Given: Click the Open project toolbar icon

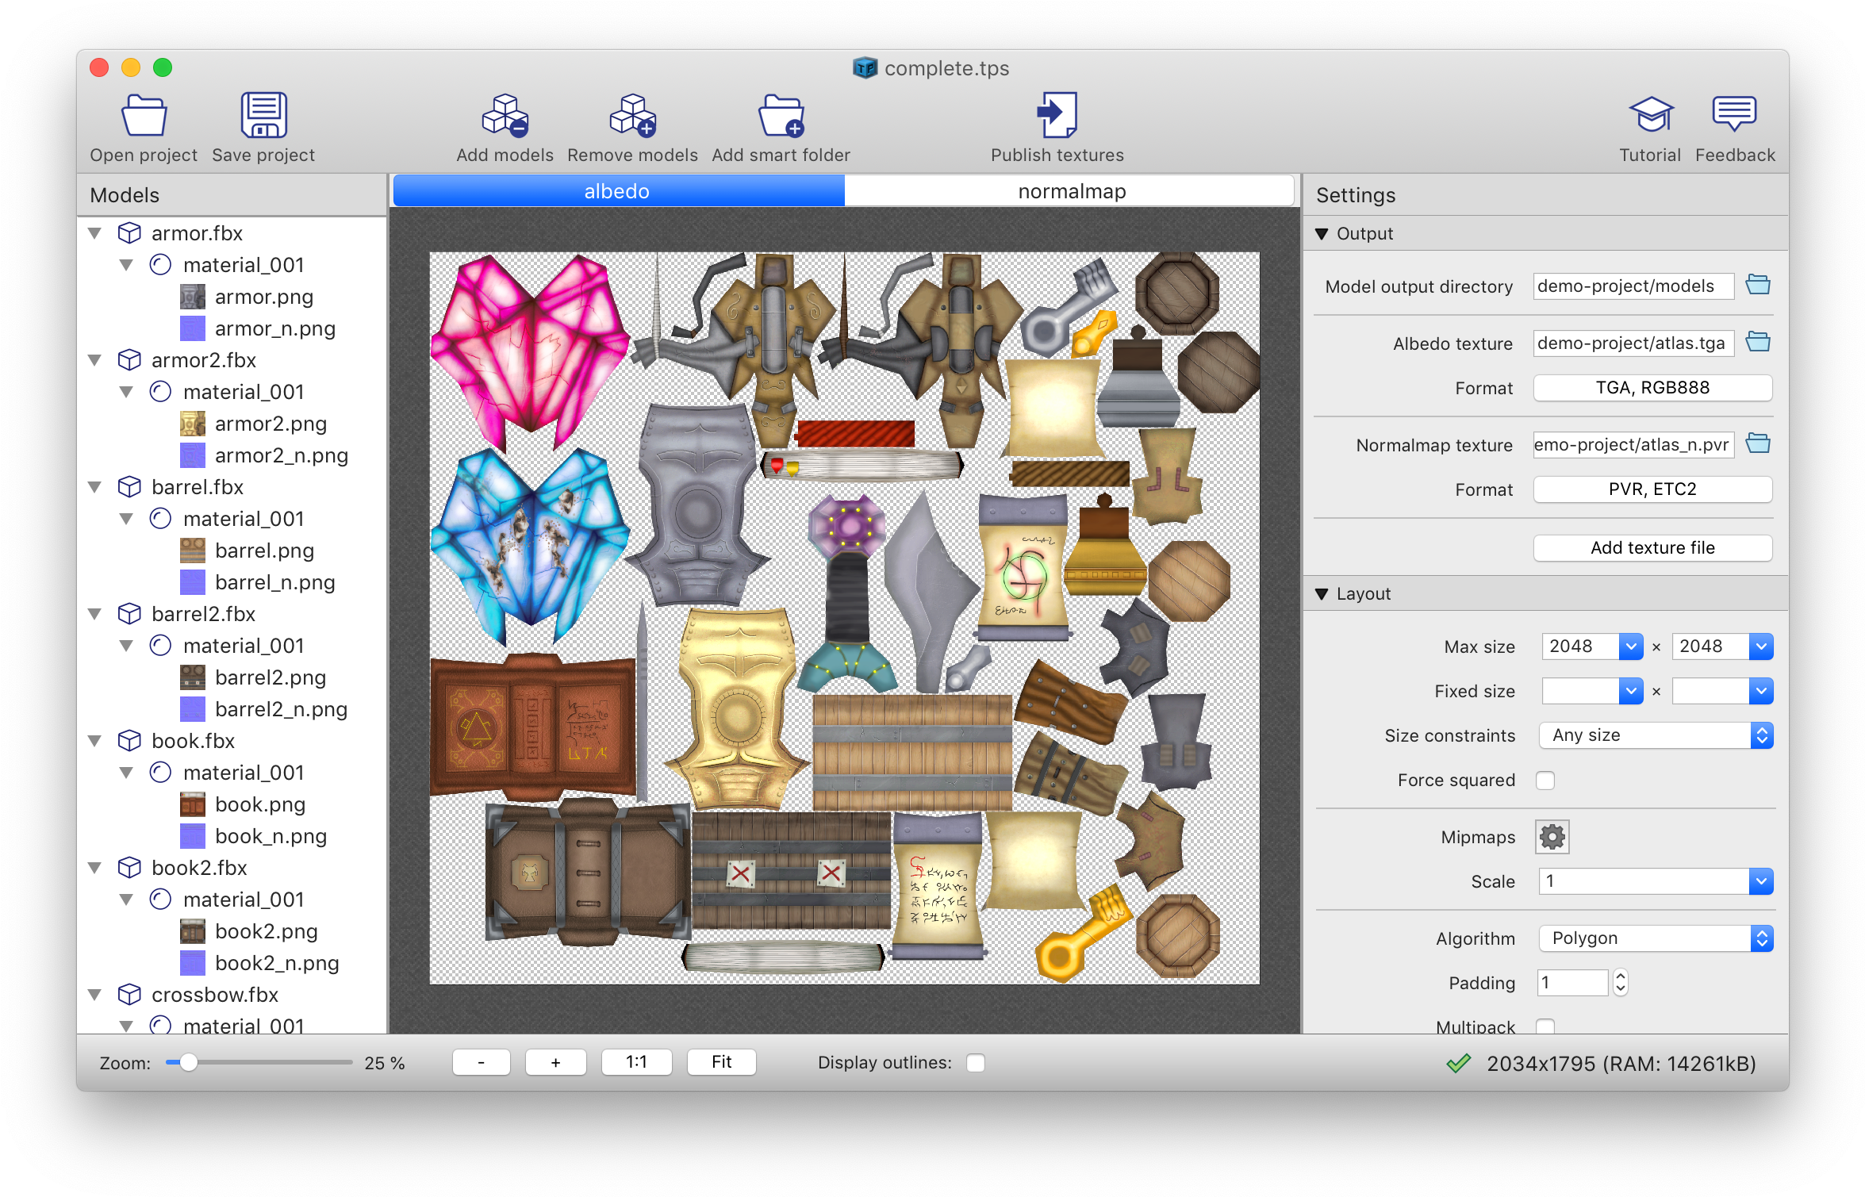Looking at the screenshot, I should tap(144, 117).
